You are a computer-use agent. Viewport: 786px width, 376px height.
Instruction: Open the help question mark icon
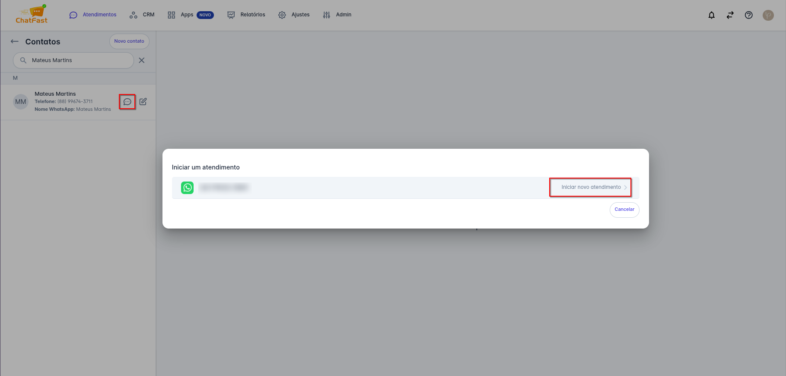[748, 15]
